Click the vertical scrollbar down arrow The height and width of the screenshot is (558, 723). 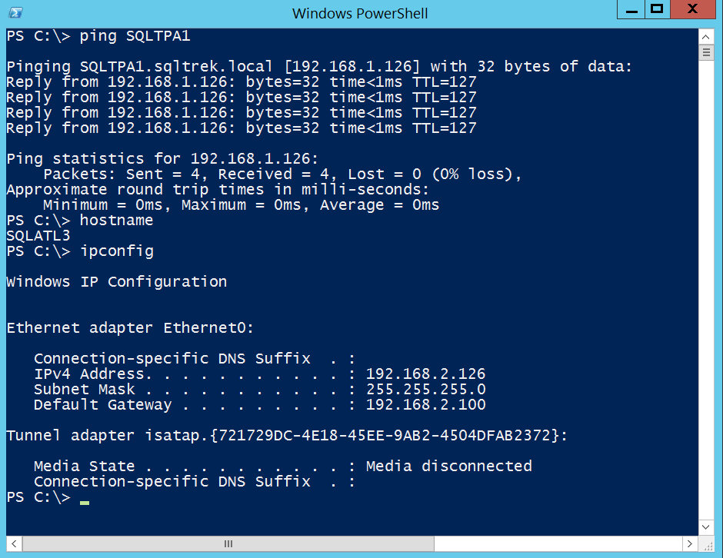(708, 526)
